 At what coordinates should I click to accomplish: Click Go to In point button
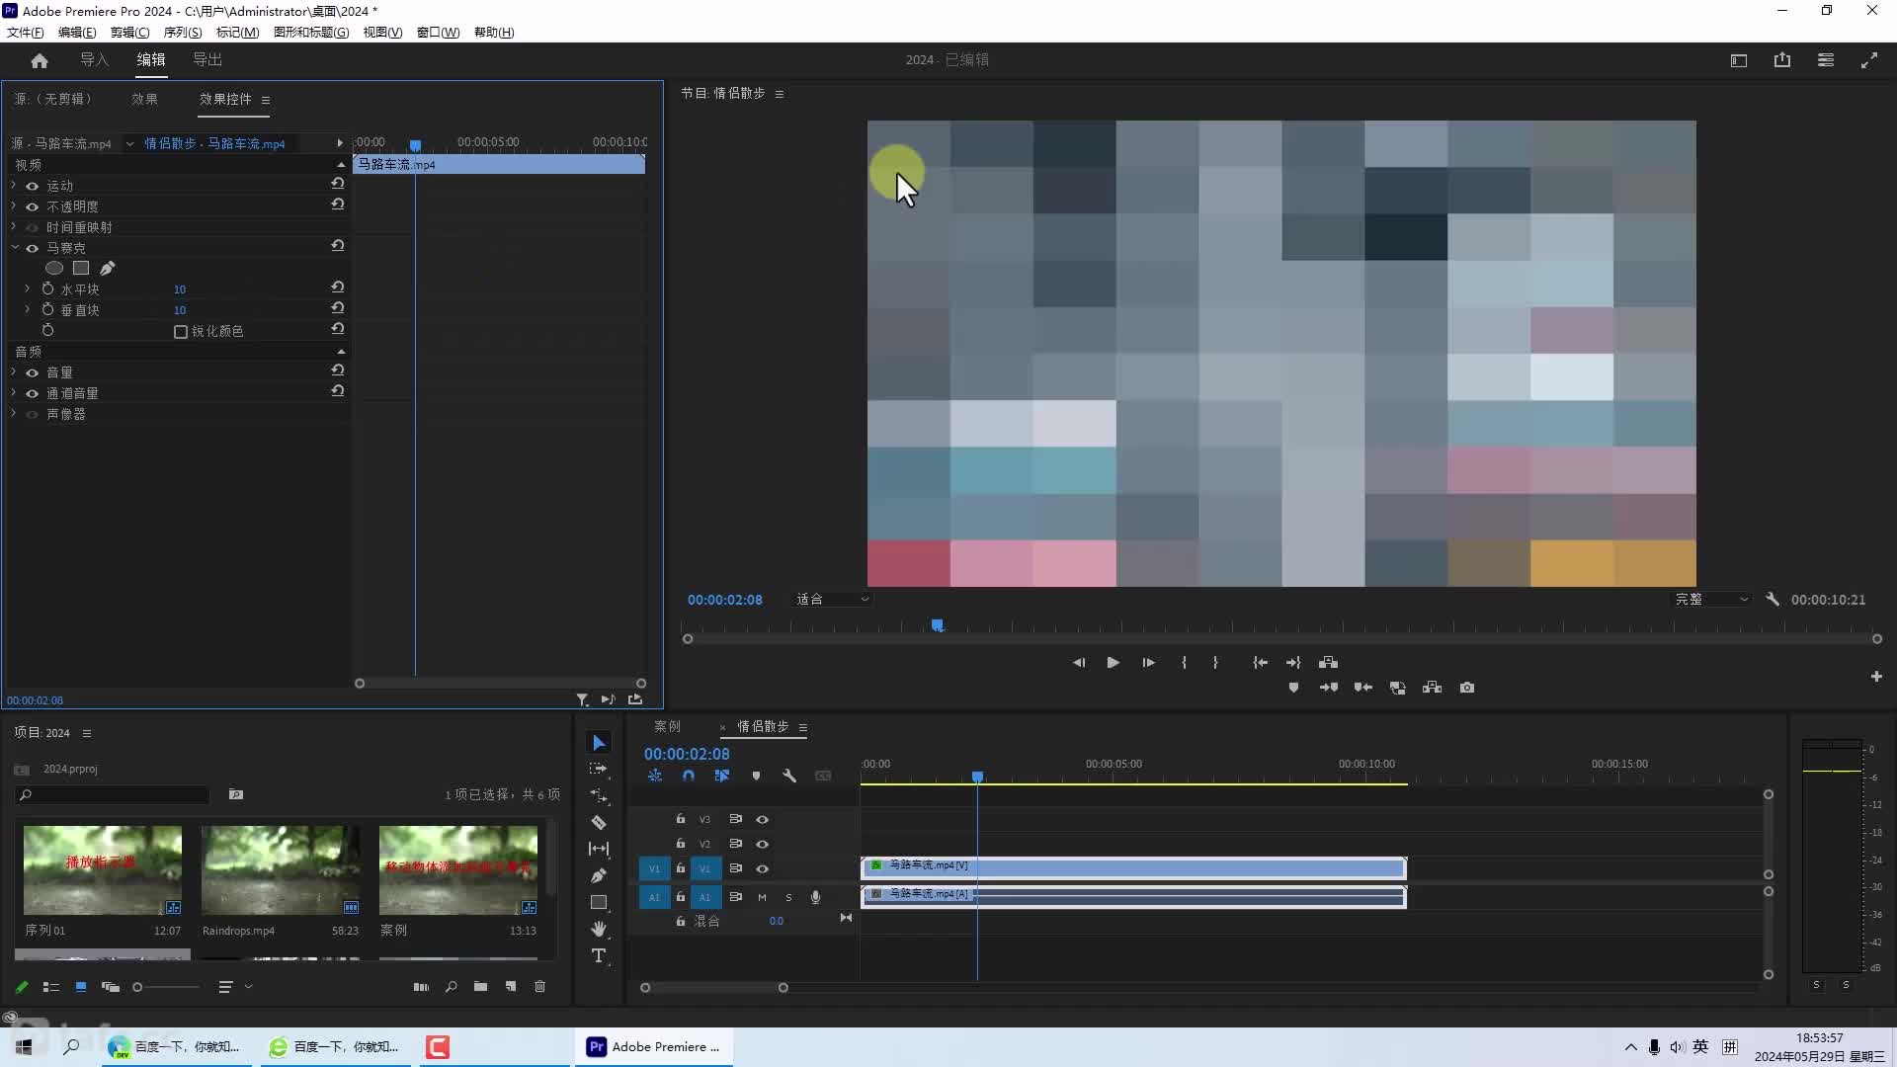1260,663
